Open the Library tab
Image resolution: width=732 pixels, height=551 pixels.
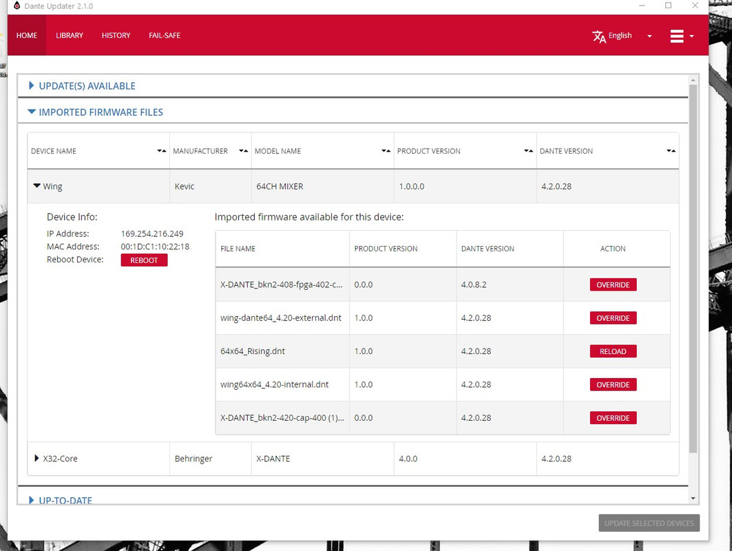tap(70, 35)
